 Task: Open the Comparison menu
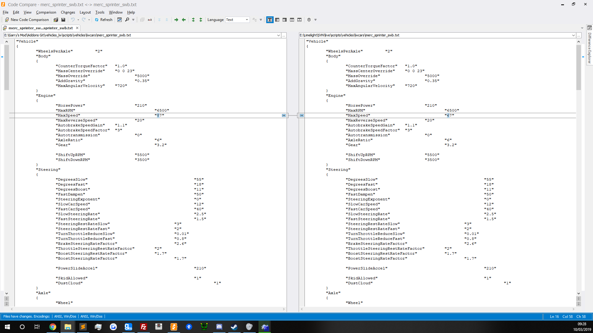pyautogui.click(x=46, y=12)
